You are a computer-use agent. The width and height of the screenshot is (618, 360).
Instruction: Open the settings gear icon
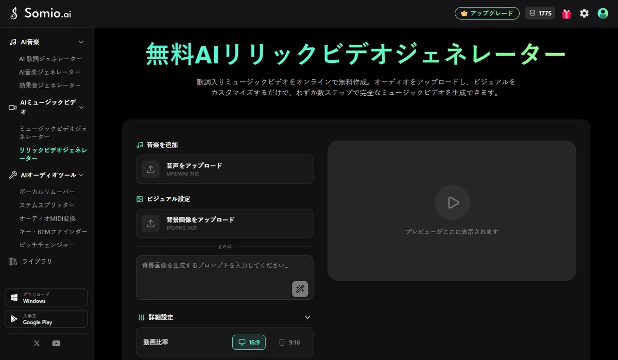pyautogui.click(x=584, y=14)
